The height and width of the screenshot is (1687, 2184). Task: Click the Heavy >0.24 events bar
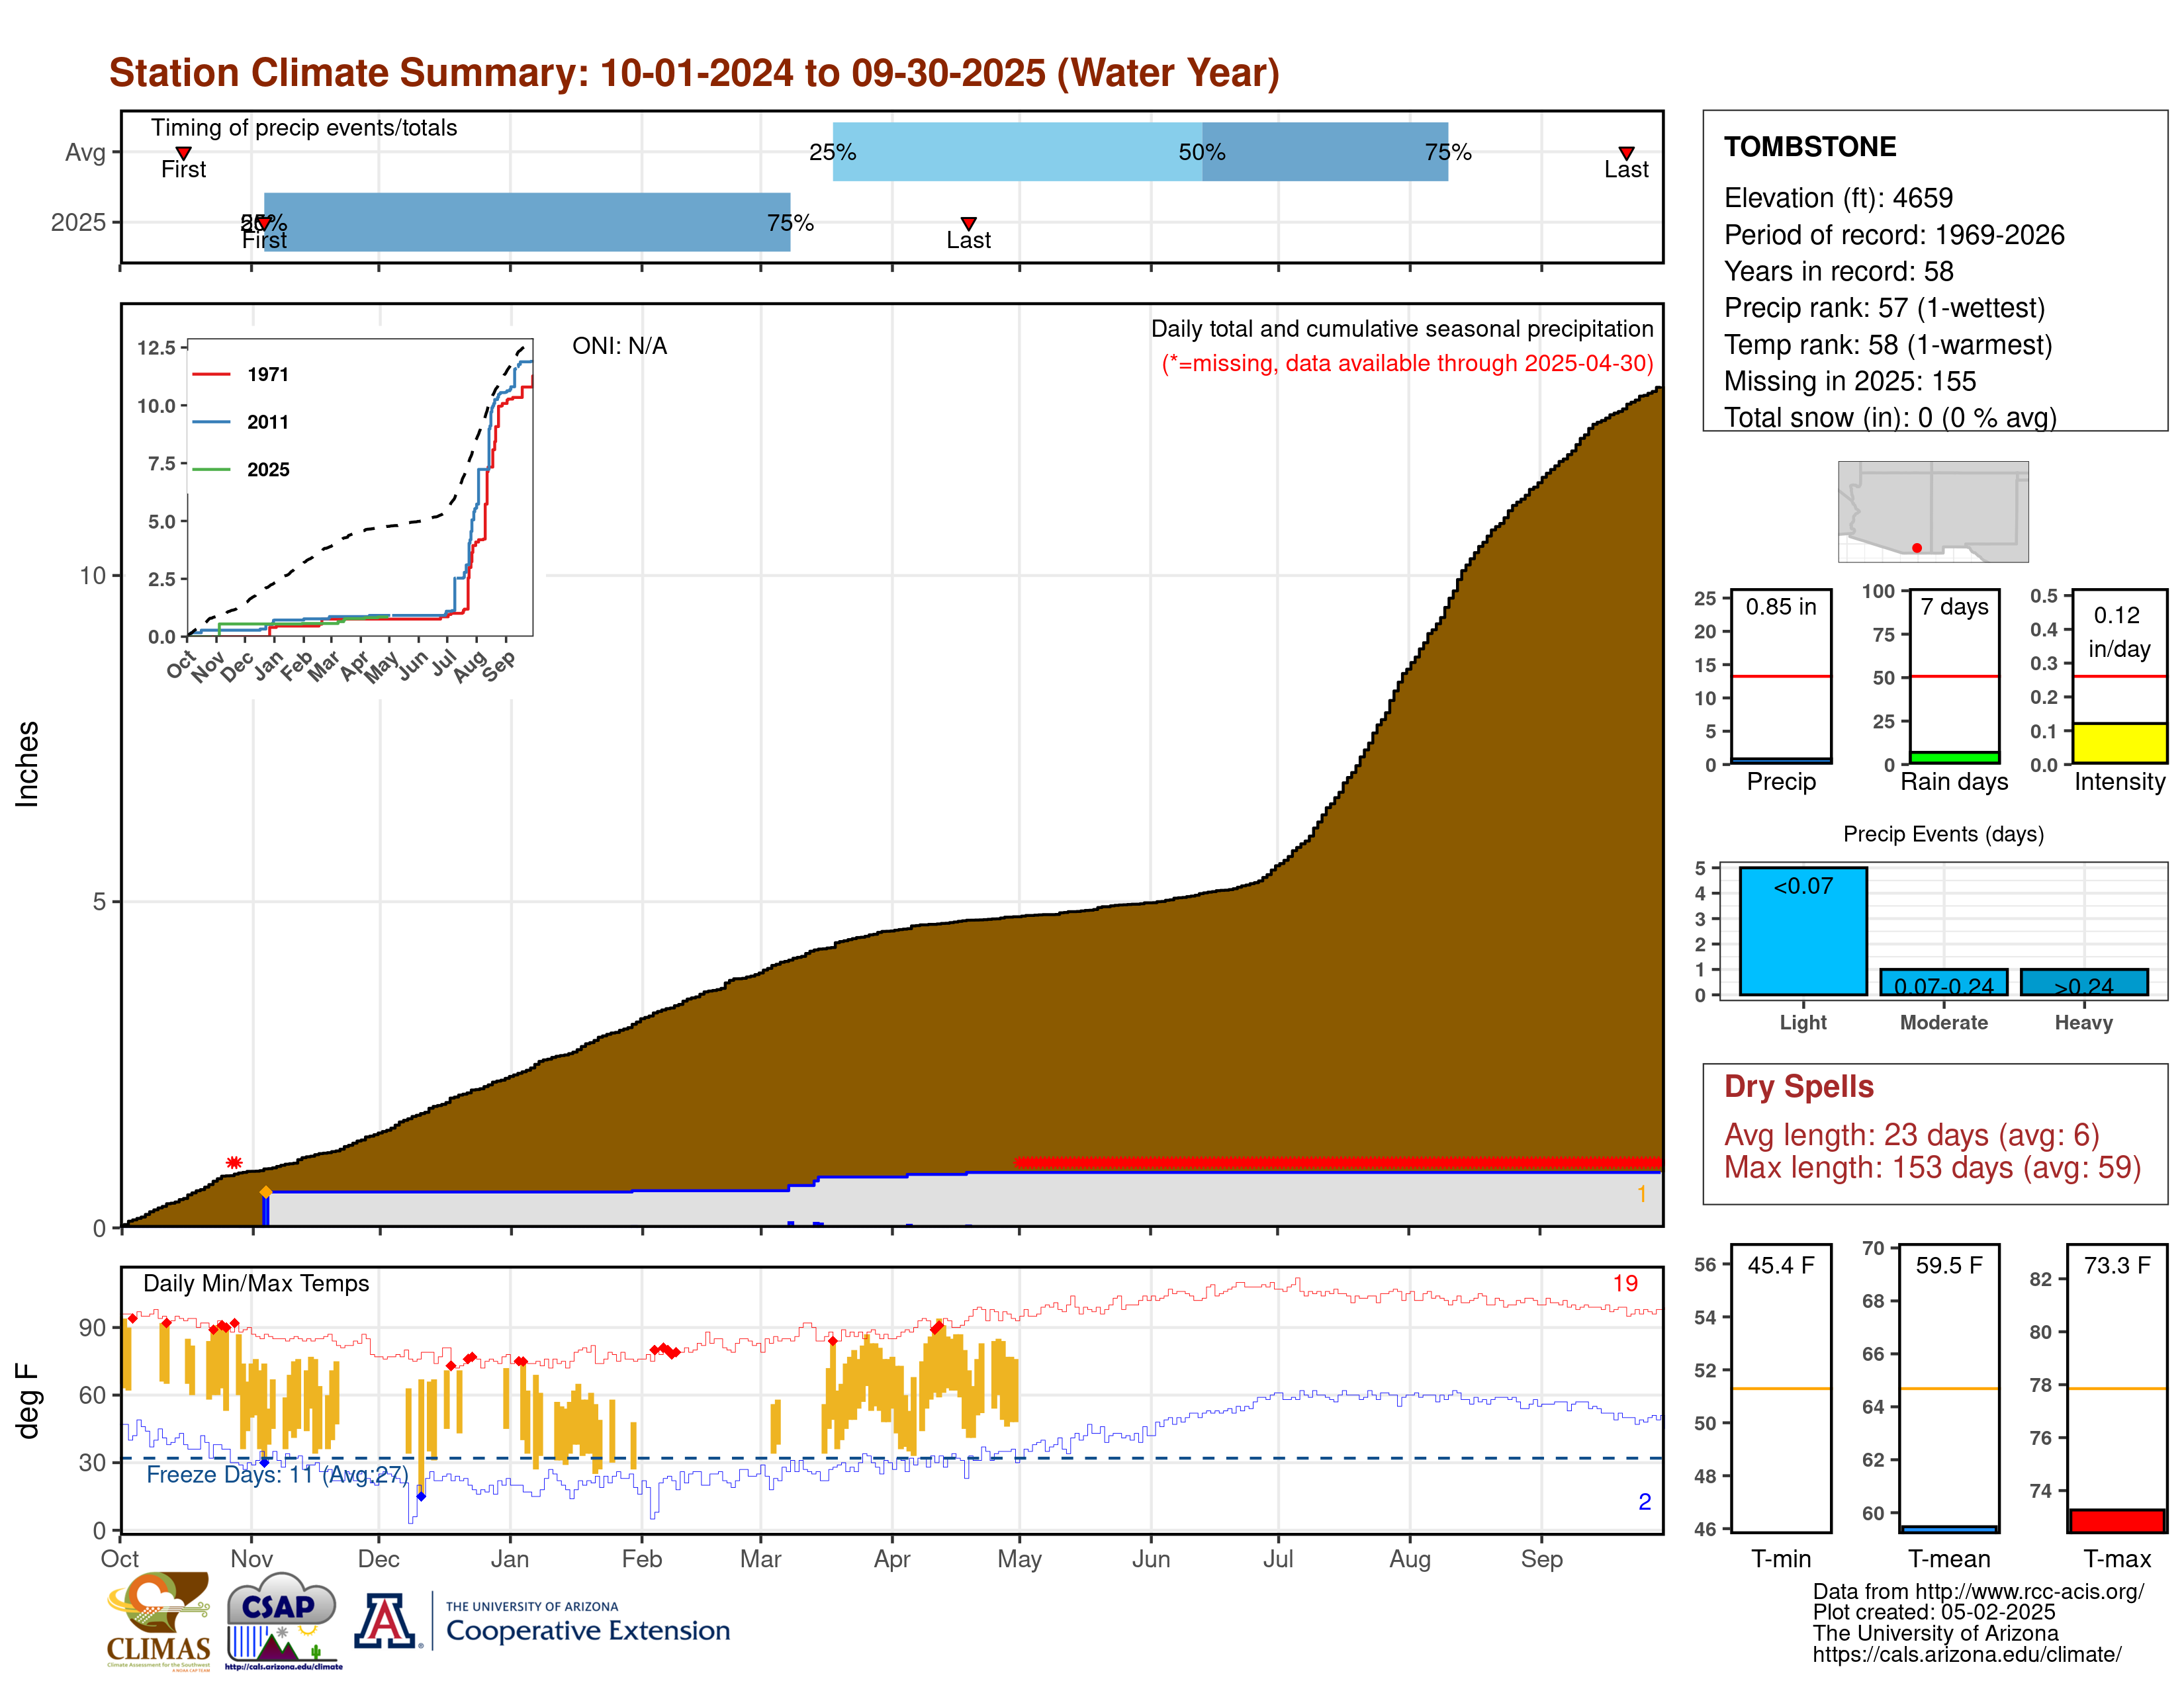point(2084,981)
